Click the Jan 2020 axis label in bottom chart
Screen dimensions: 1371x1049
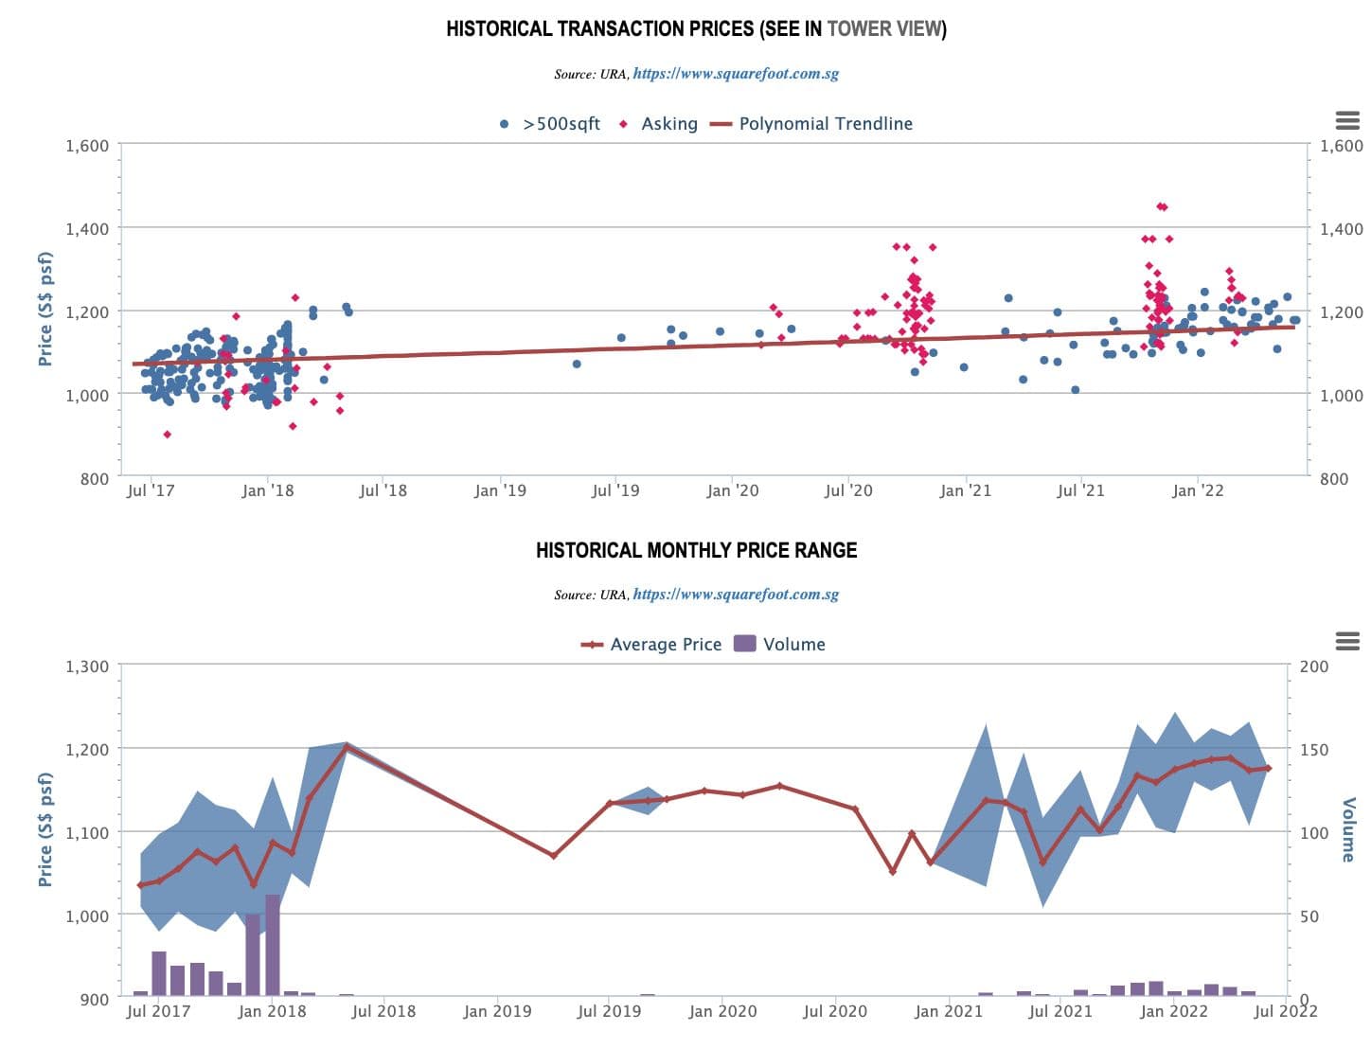(722, 1011)
